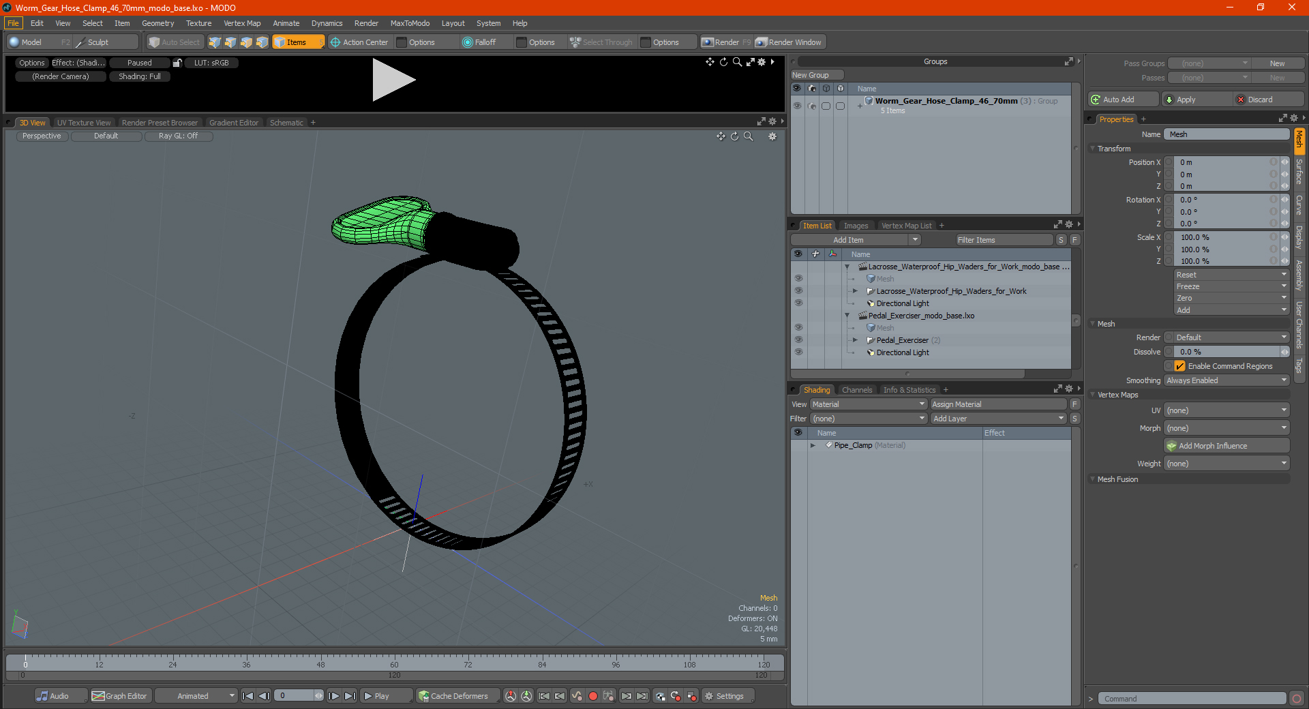Click red record keyframe button

pos(592,696)
